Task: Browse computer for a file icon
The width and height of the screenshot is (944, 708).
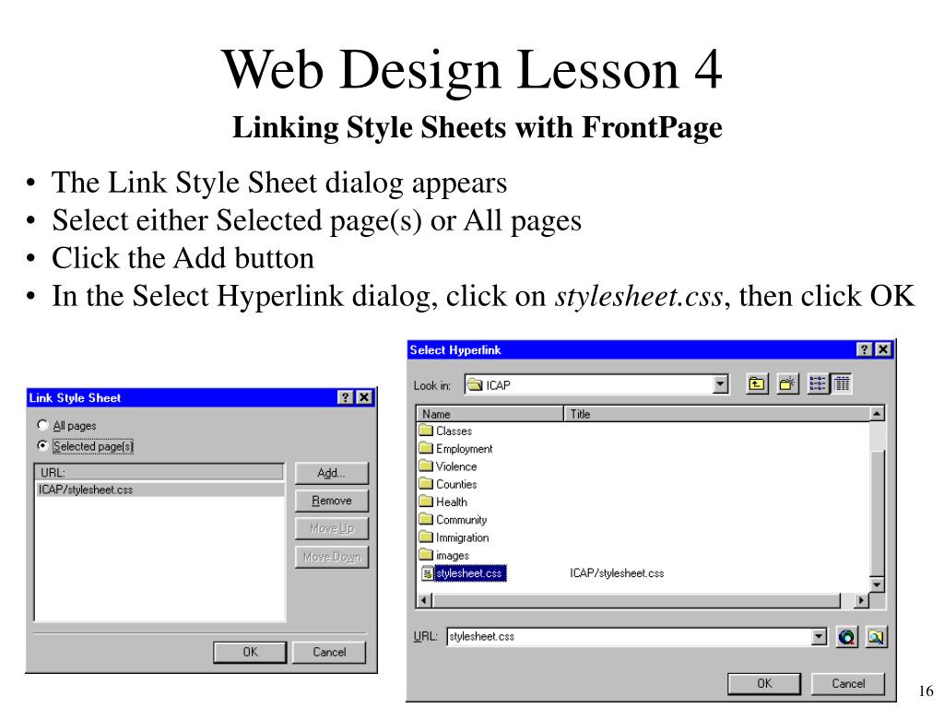Action: [x=876, y=637]
